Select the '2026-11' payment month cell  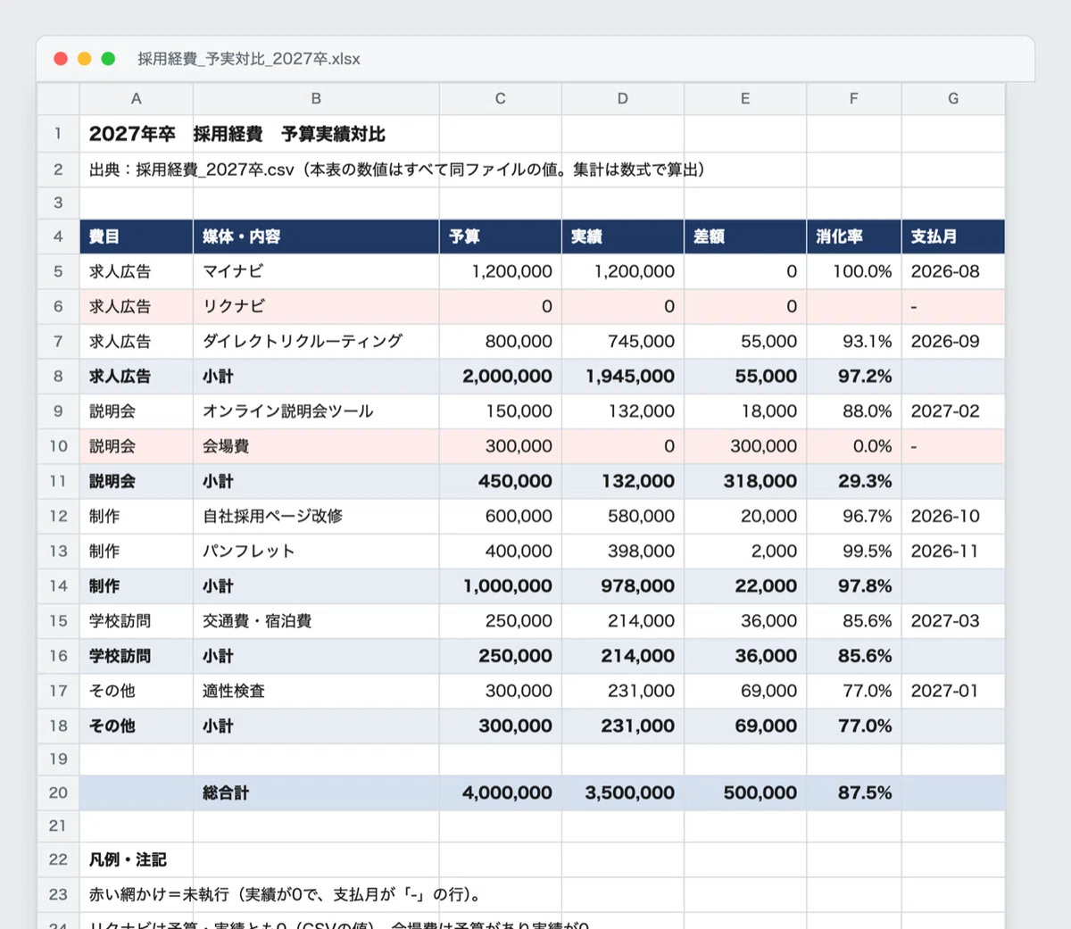[953, 551]
